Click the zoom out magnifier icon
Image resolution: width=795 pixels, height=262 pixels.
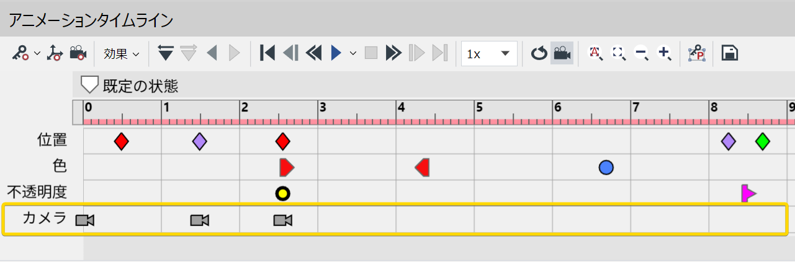point(642,53)
